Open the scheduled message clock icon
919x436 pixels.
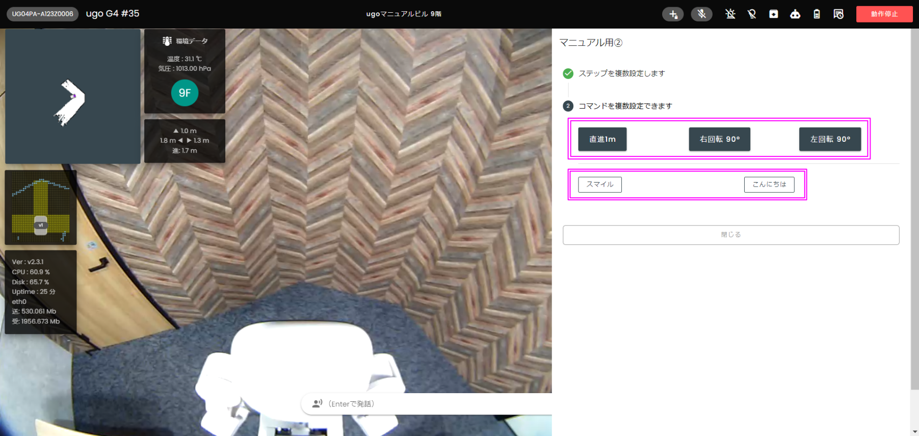click(838, 14)
